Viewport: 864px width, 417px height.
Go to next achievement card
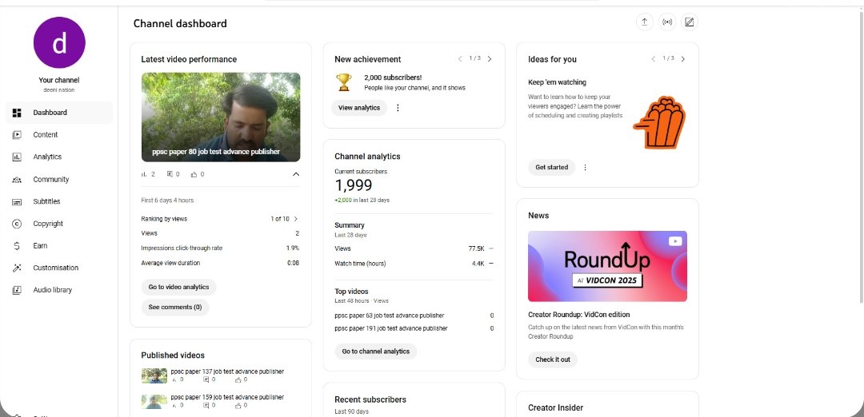point(490,59)
